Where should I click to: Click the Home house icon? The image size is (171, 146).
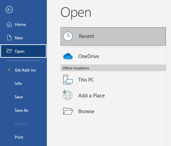pos(9,25)
